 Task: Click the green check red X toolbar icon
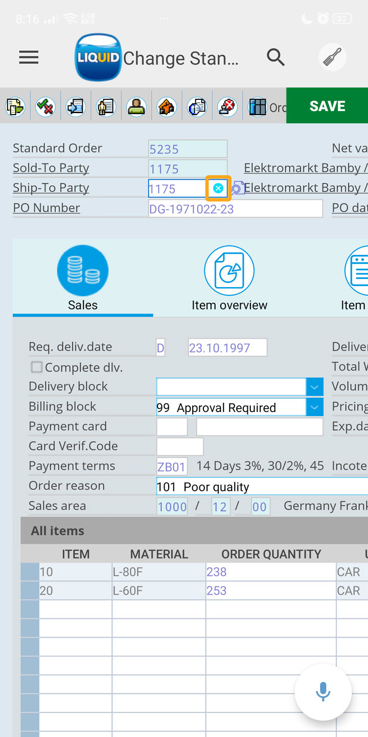pyautogui.click(x=45, y=106)
